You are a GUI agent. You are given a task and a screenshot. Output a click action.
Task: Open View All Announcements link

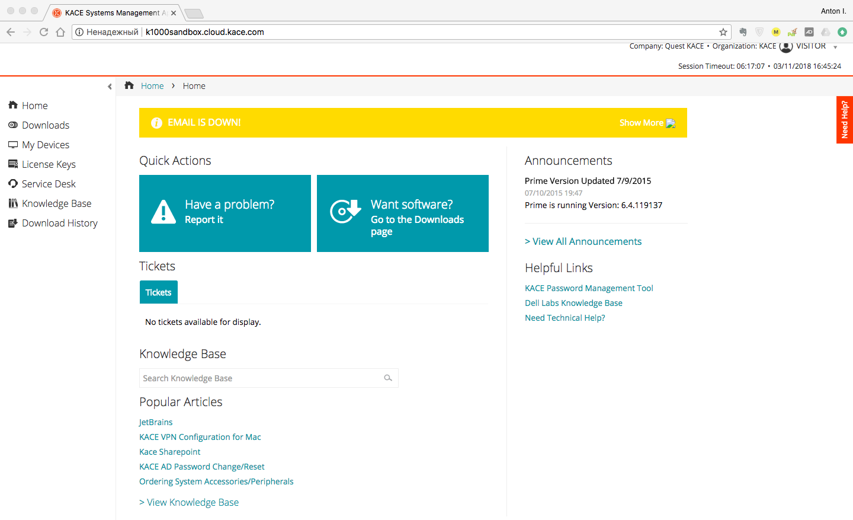(583, 241)
